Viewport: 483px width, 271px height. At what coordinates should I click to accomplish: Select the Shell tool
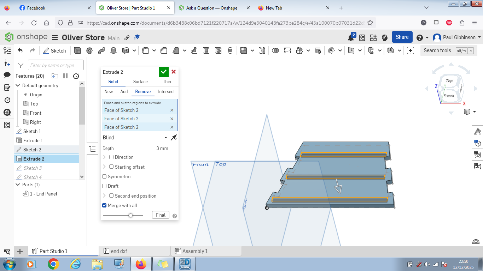click(206, 50)
